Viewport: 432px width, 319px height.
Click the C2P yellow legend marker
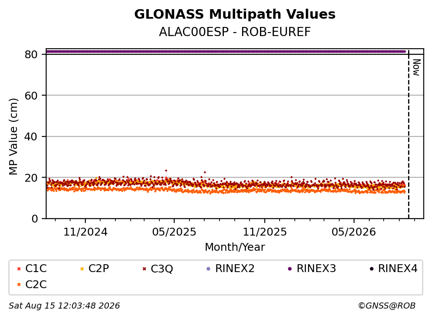click(x=82, y=269)
